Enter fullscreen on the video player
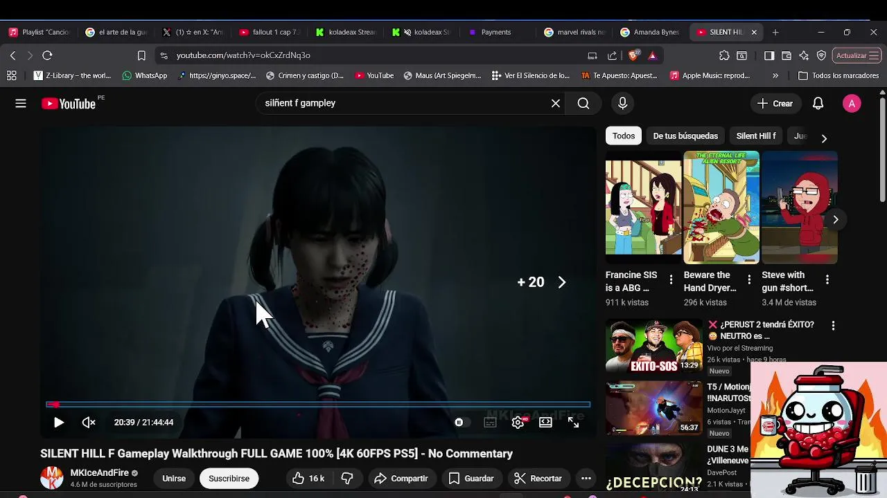This screenshot has width=887, height=498. (573, 422)
